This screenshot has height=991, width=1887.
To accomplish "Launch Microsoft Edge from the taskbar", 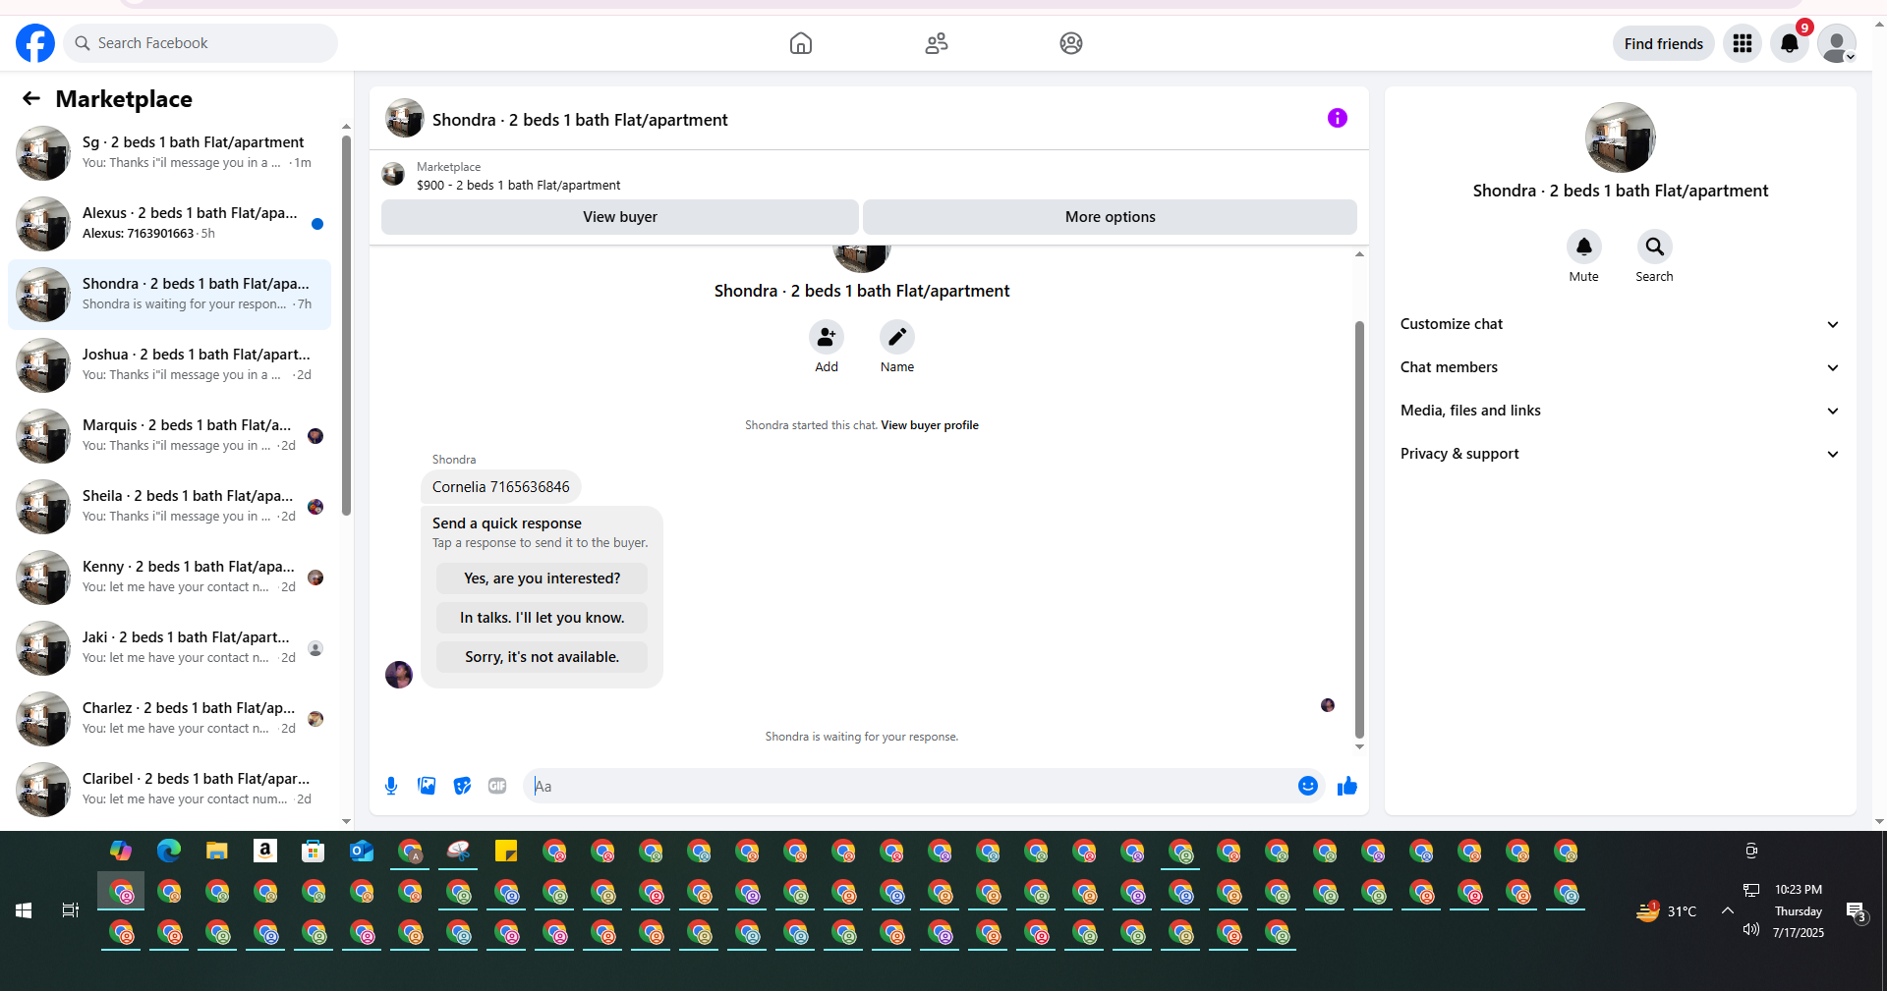I will pos(169,851).
